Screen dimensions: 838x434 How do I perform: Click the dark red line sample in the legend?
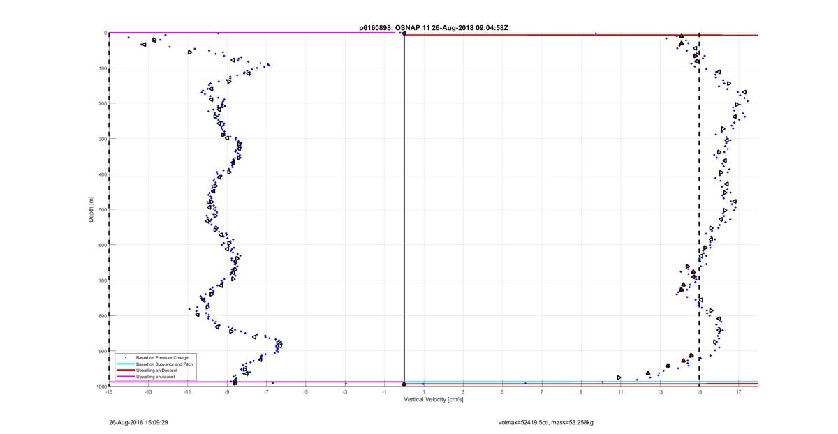(x=126, y=371)
